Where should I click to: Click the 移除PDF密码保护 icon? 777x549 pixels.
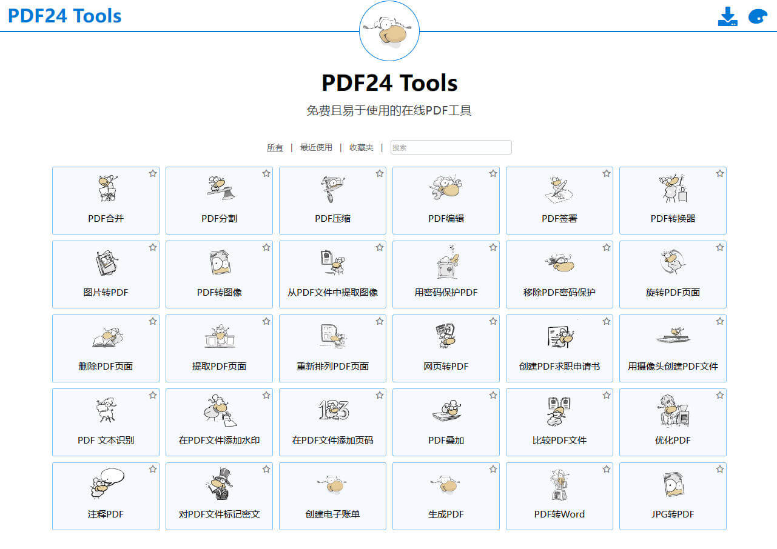tap(559, 262)
